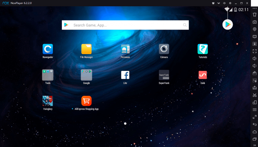Open the Tools folder
Screen dimensions: 258x147
(48, 75)
